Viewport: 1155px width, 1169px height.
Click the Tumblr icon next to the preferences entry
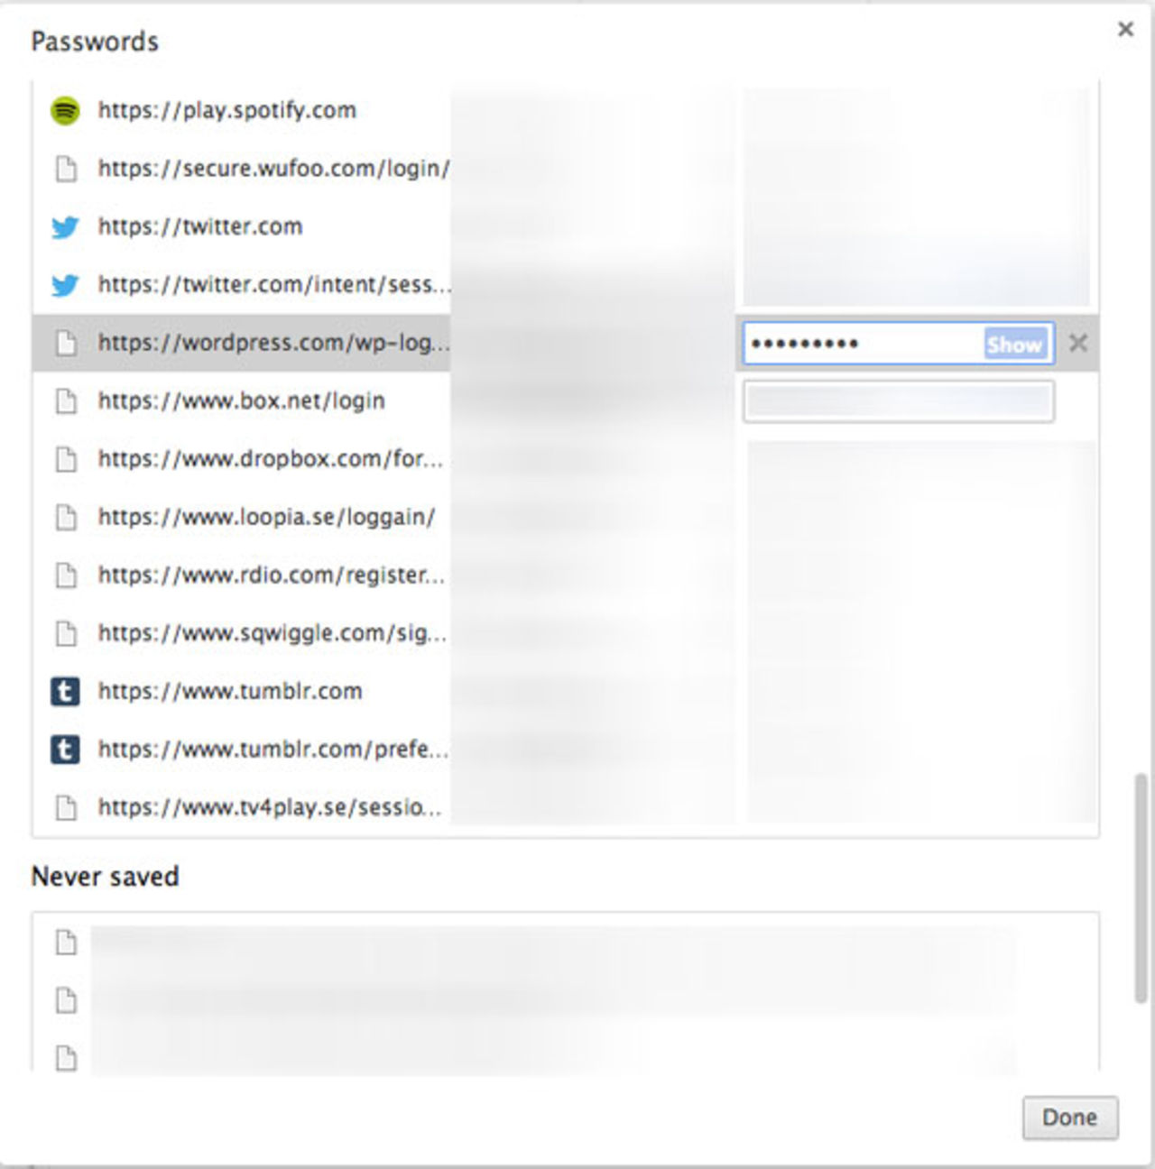tap(64, 750)
